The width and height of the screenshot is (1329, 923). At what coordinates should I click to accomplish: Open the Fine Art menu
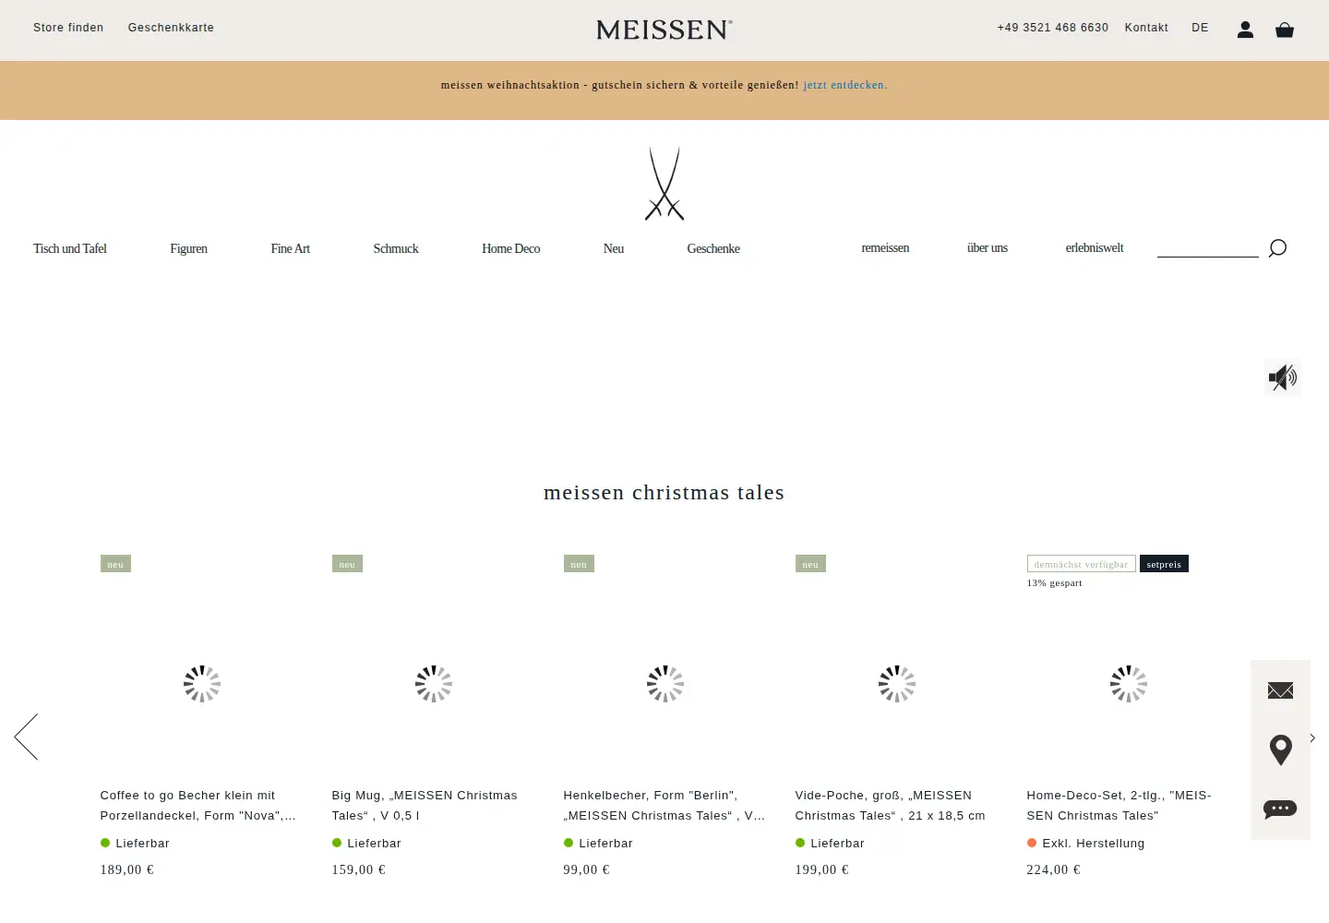(291, 249)
